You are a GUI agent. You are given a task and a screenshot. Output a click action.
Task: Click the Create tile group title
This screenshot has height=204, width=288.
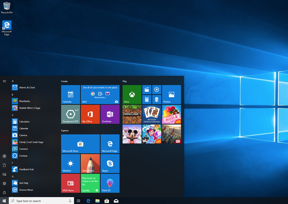pos(64,81)
